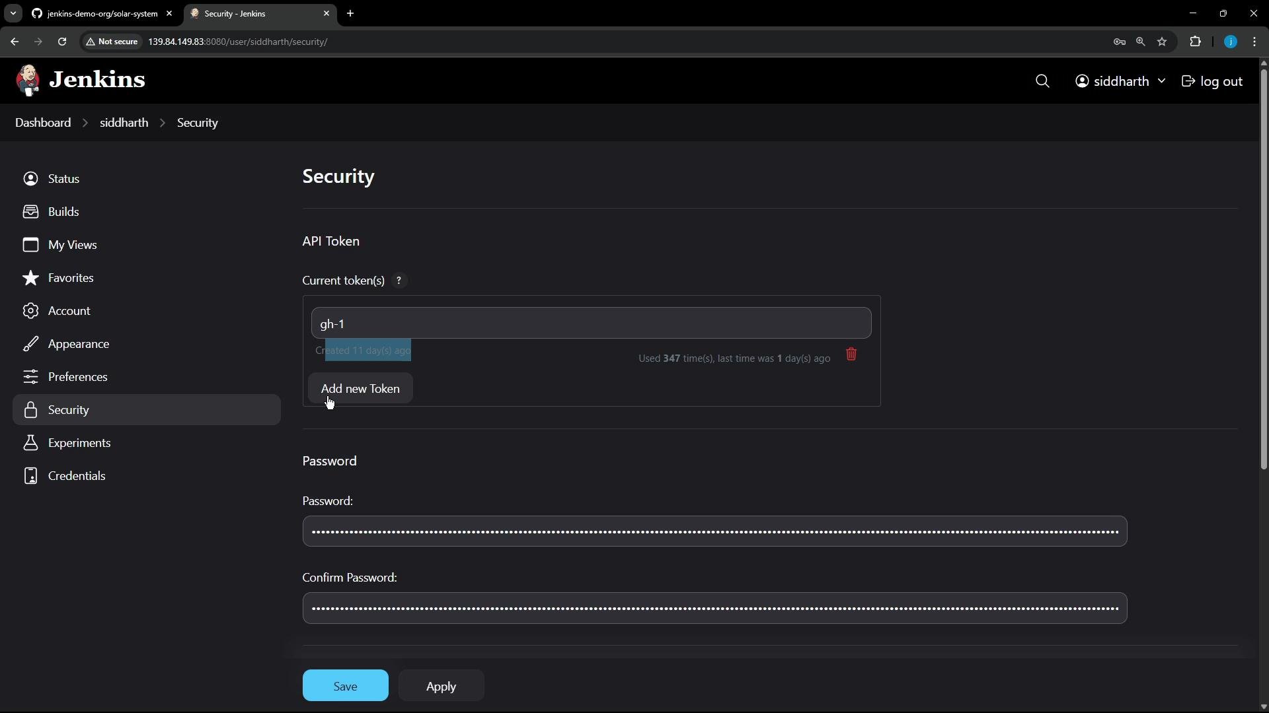Click the zoom magnifier icon in the address bar

tap(1140, 42)
